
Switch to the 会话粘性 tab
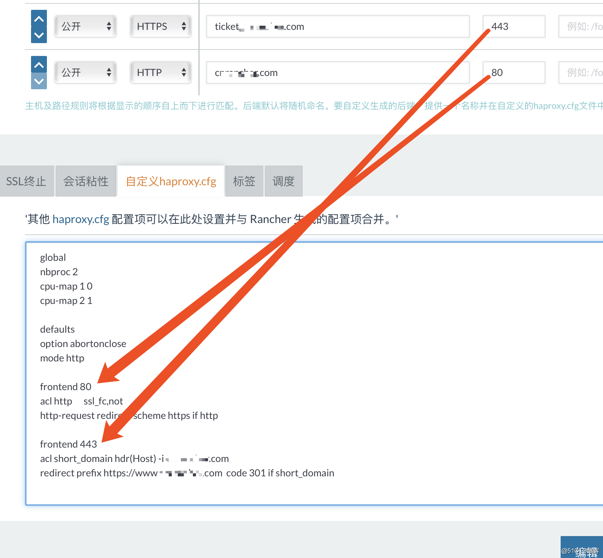[86, 181]
